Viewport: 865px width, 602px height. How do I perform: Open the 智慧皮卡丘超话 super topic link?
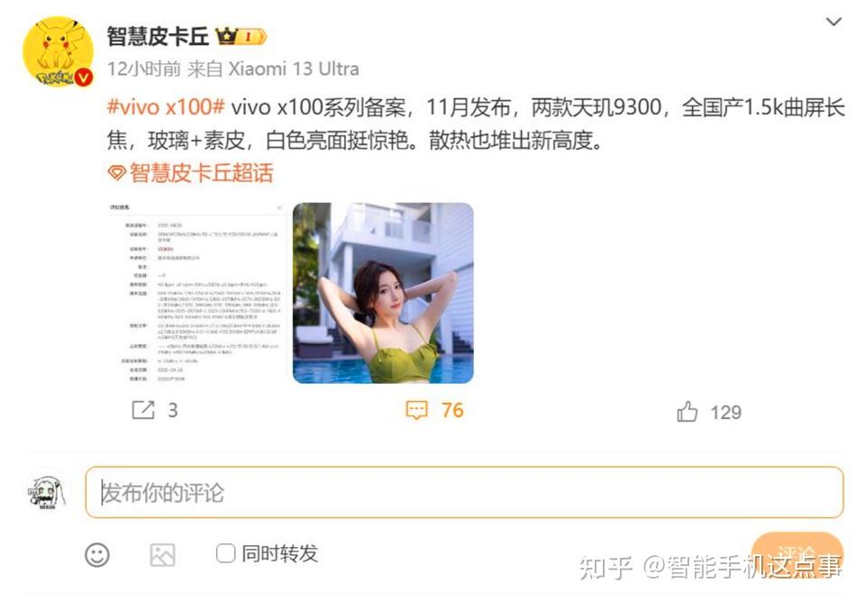(201, 173)
